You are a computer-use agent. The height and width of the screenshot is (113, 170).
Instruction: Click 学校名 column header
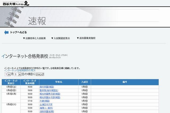(x=59, y=82)
